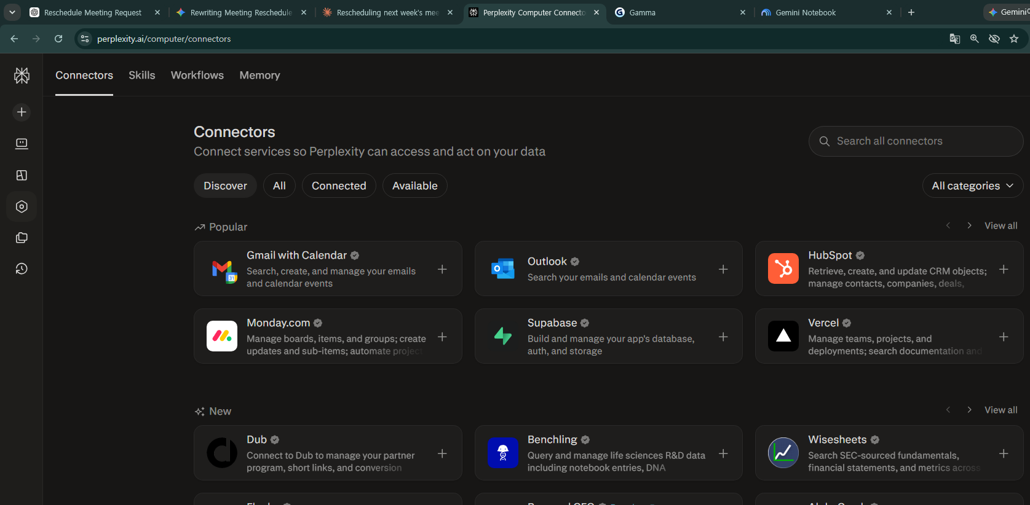Show next New connectors with right chevron
The image size is (1030, 505).
tap(969, 410)
